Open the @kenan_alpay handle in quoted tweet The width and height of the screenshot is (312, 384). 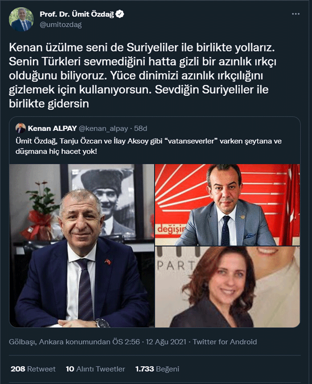[103, 128]
